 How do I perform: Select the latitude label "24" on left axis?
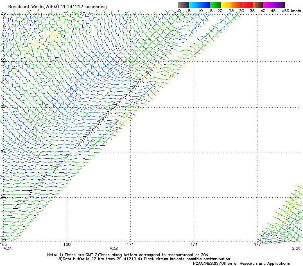pyautogui.click(x=3, y=152)
